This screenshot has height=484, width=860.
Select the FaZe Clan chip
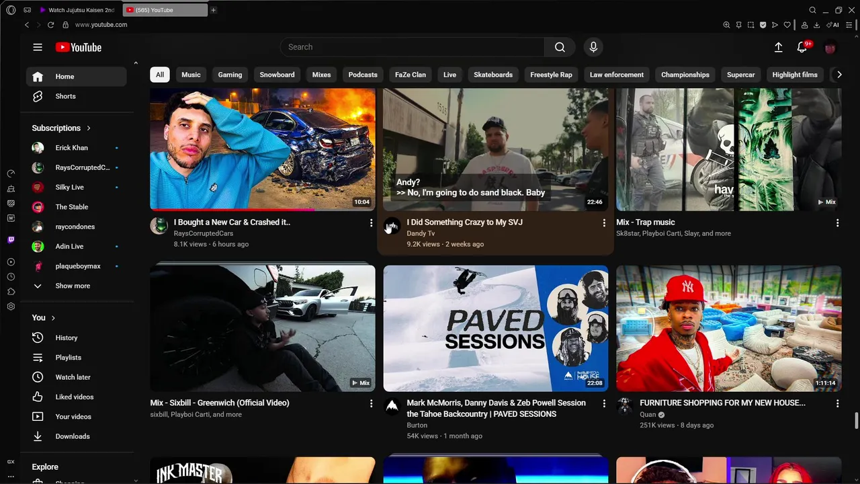pyautogui.click(x=411, y=75)
